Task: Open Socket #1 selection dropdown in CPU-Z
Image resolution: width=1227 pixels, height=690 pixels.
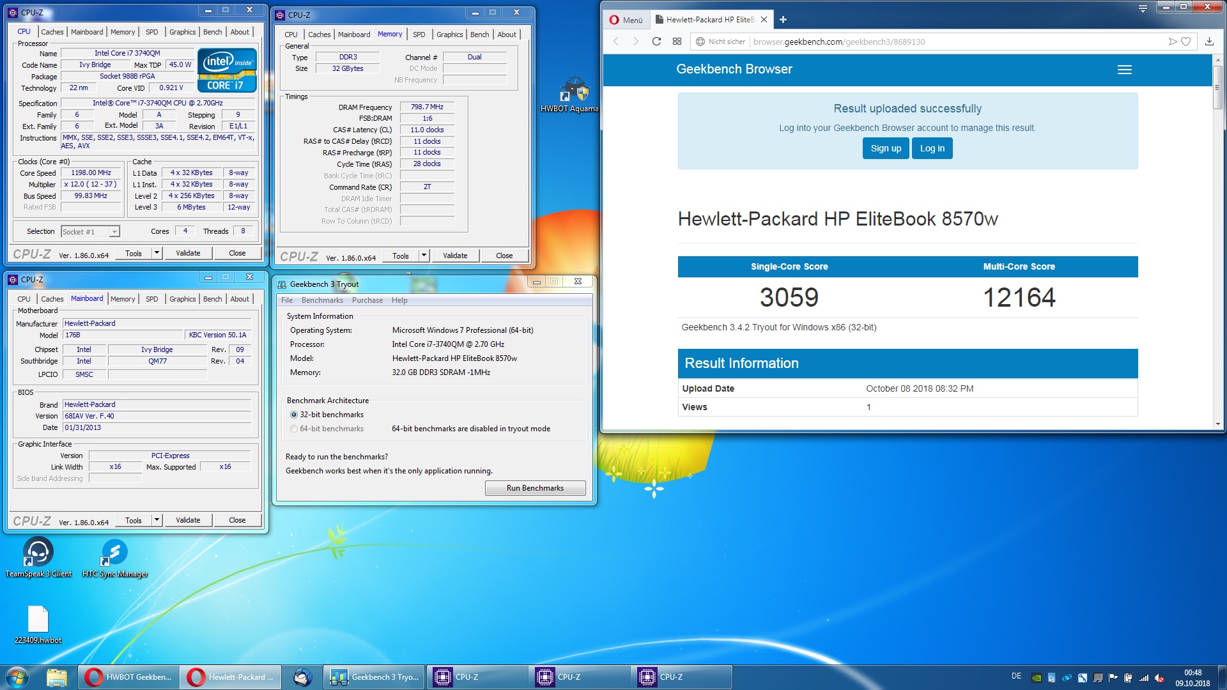Action: [90, 231]
